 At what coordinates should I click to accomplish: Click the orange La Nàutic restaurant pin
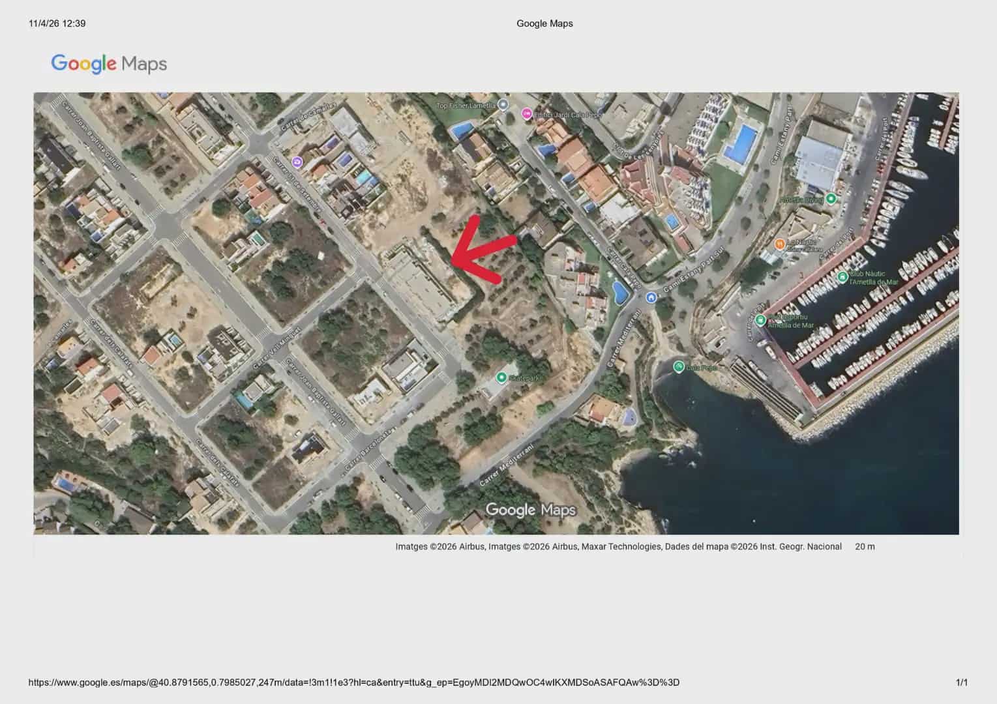point(779,244)
